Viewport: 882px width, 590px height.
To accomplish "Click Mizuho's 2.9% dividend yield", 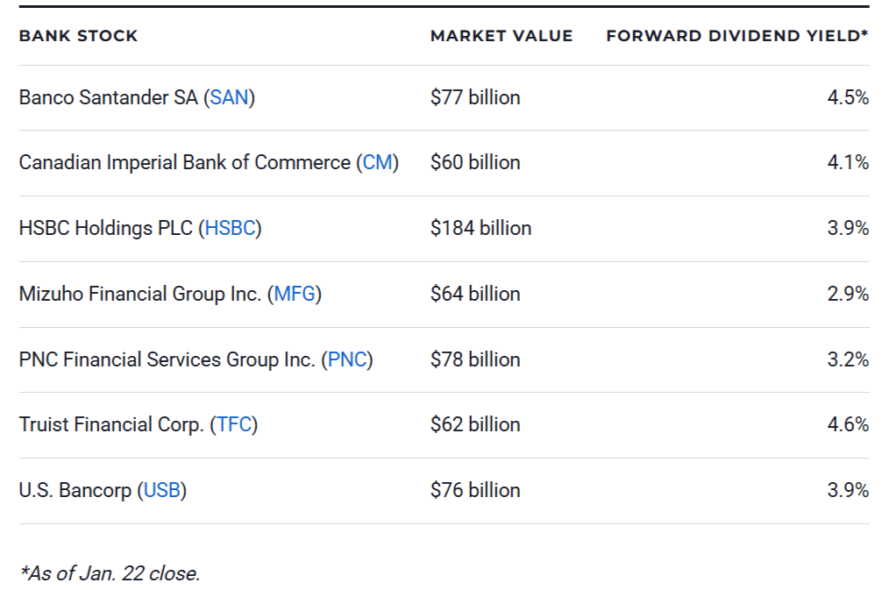I will [x=848, y=294].
